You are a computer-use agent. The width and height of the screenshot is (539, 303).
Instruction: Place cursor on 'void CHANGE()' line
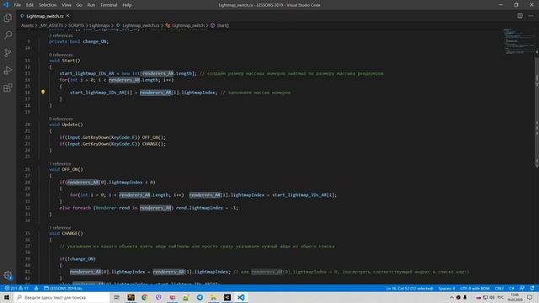point(66,233)
